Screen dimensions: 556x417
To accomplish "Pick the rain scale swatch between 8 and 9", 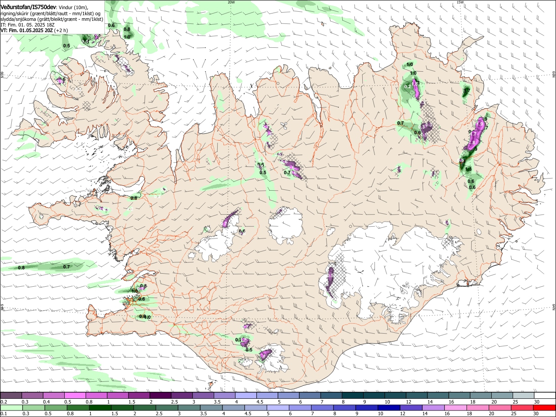I will pyautogui.click(x=344, y=408).
